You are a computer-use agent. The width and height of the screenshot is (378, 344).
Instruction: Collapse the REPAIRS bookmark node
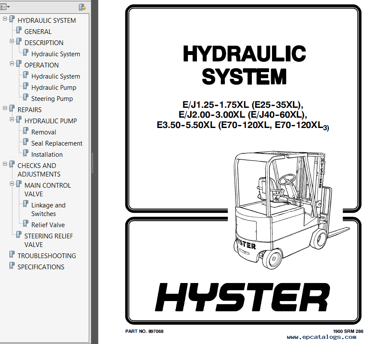click(x=5, y=108)
